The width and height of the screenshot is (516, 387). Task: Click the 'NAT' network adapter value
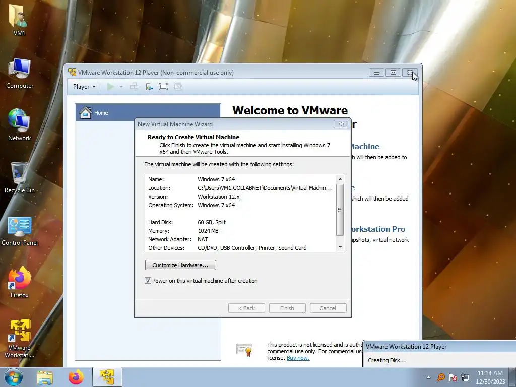click(x=203, y=239)
